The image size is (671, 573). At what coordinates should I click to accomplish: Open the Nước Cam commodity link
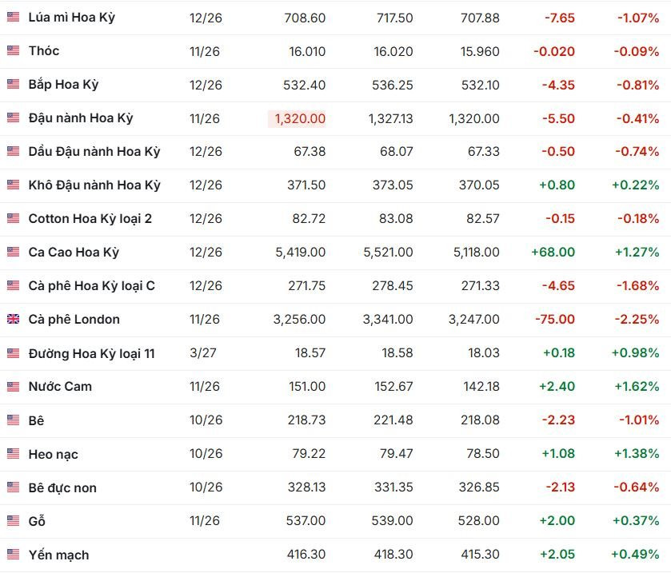pyautogui.click(x=60, y=387)
